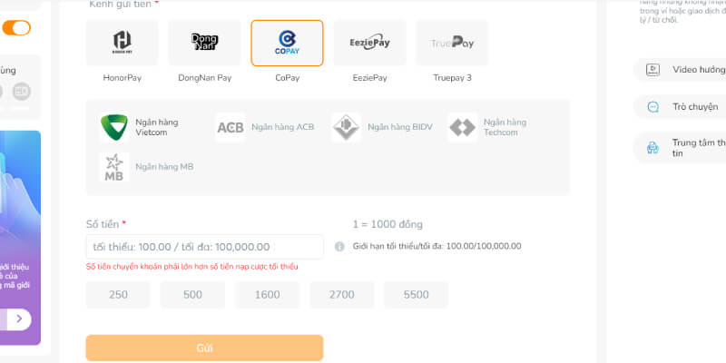Click the DongNan Pay label text
The width and height of the screenshot is (726, 363).
tap(205, 78)
